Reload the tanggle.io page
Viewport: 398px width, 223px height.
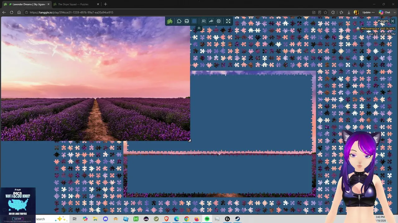12,12
